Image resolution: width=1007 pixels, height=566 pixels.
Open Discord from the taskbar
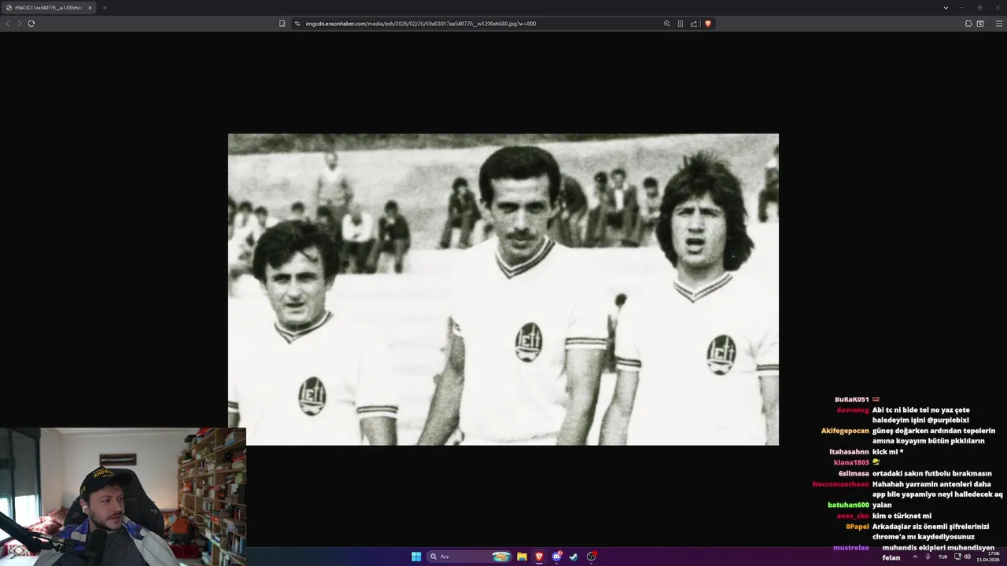click(x=557, y=557)
